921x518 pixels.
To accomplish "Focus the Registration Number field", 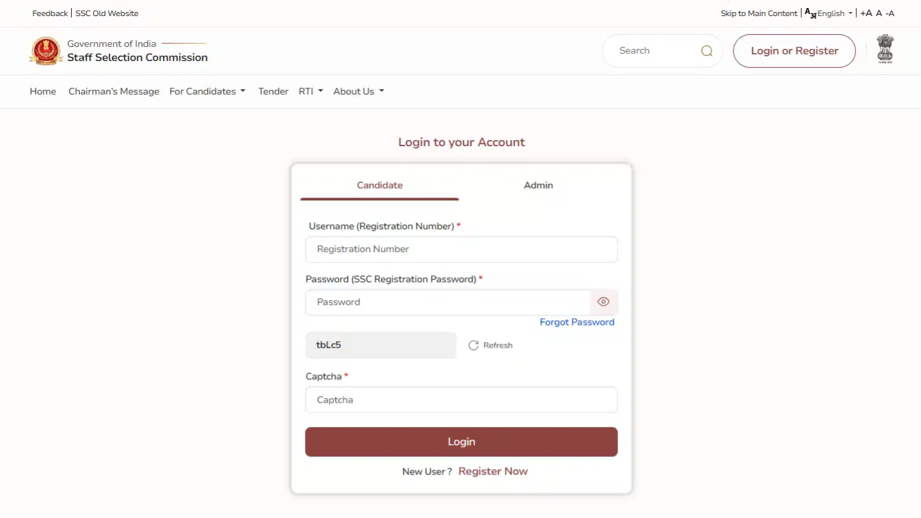I will pos(461,249).
